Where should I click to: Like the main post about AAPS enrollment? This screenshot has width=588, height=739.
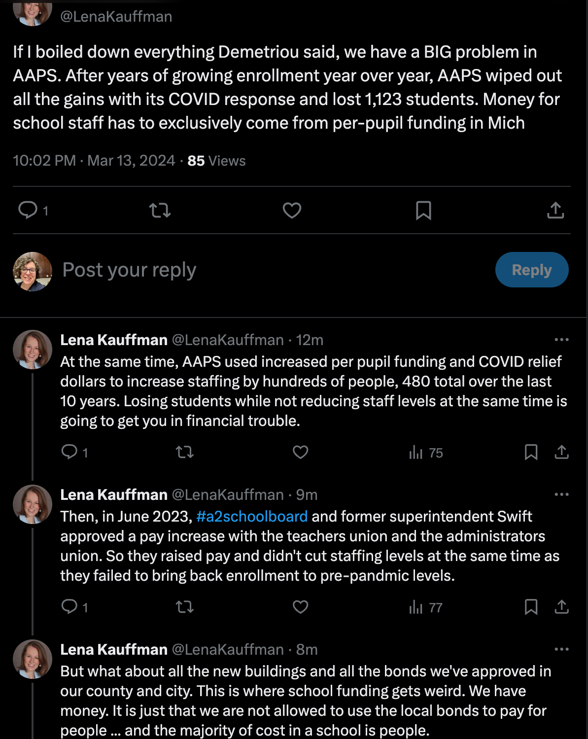tap(292, 211)
